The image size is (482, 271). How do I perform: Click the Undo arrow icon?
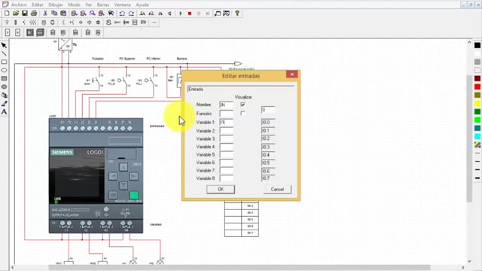pos(122,14)
